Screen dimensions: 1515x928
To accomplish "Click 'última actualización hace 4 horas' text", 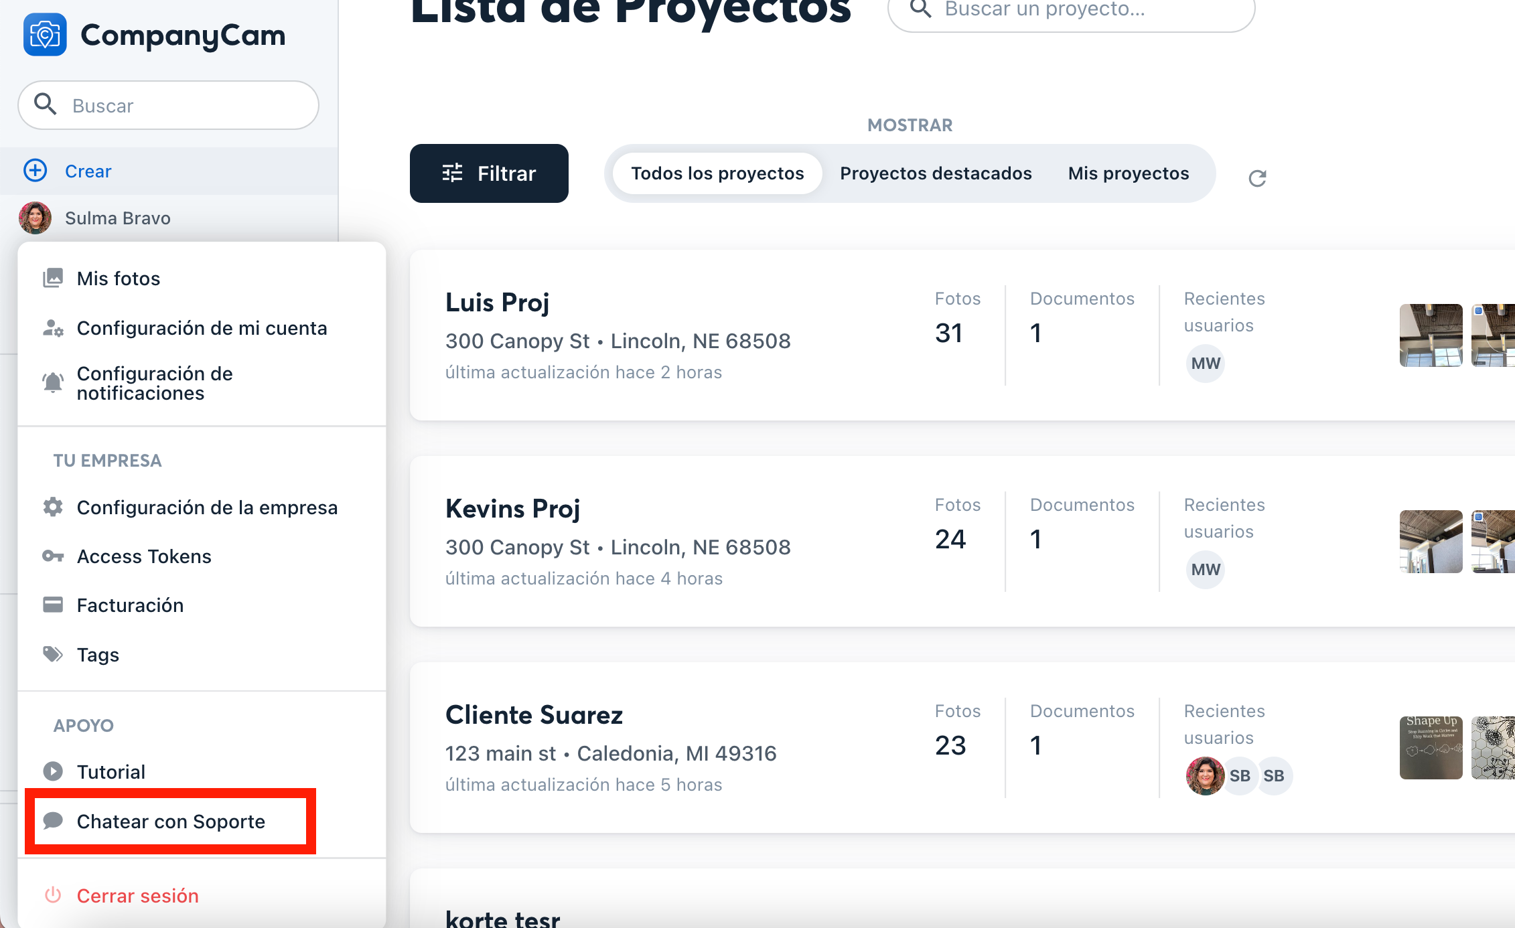I will tap(584, 578).
